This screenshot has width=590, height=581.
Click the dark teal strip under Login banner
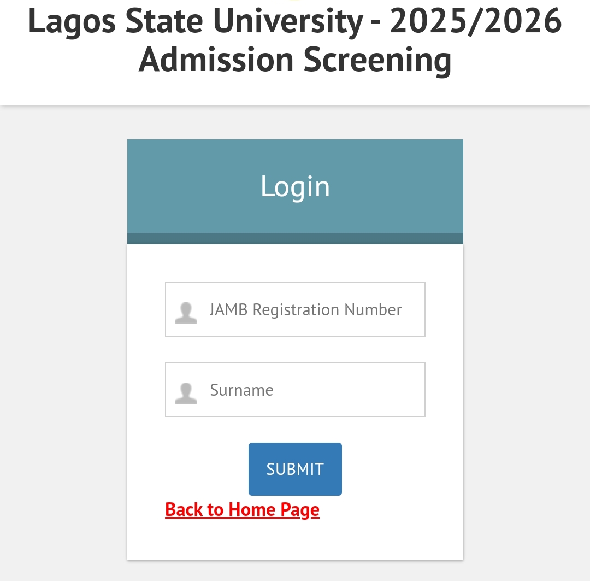pos(295,238)
